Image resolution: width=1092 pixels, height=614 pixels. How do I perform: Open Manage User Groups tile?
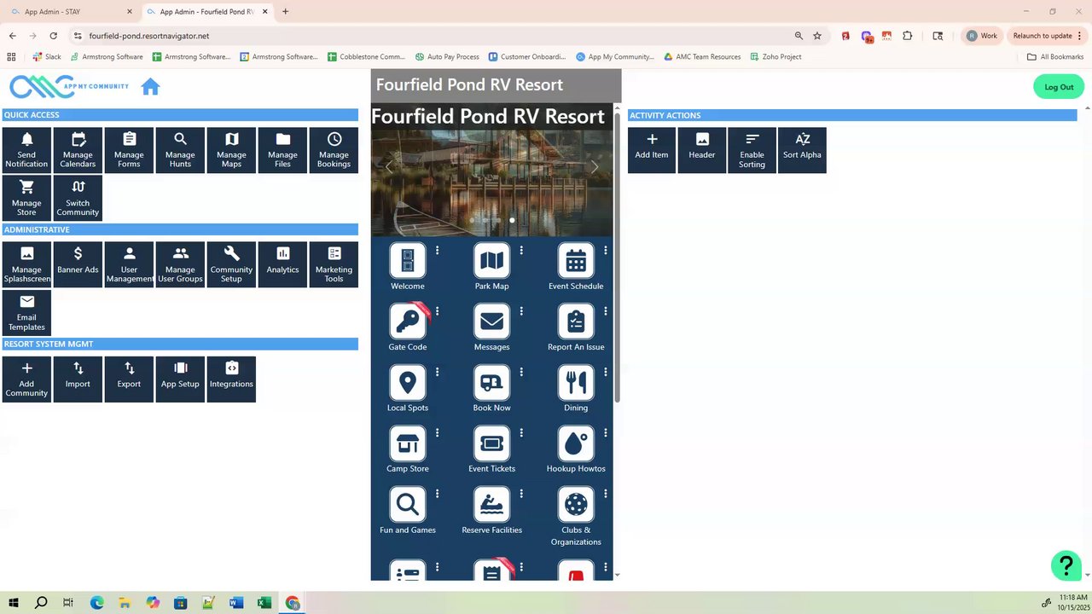click(180, 264)
